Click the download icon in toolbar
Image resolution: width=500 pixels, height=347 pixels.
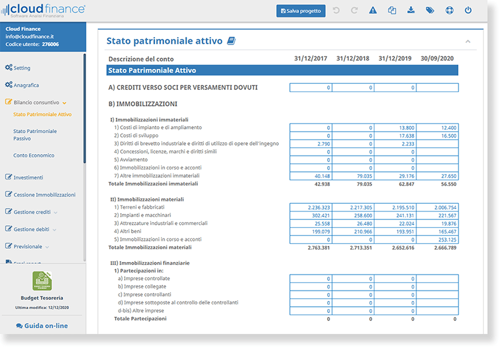pos(411,10)
